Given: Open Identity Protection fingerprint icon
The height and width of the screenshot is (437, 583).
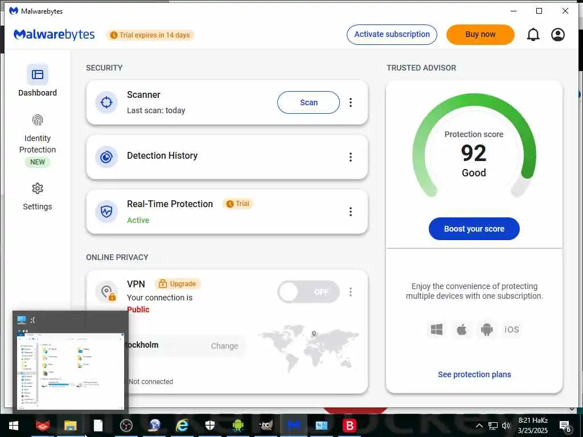Looking at the screenshot, I should pos(38,120).
